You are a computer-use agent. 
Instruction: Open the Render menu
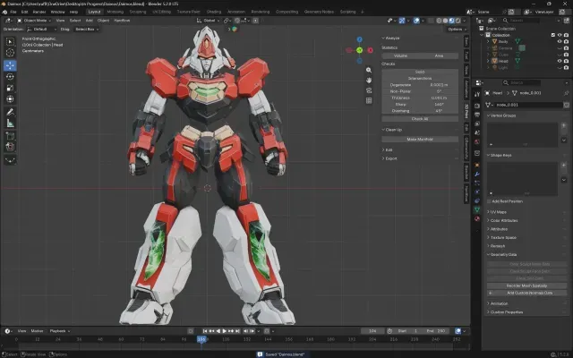(39, 12)
